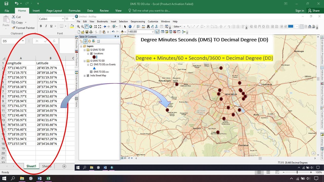
Task: Select the black Select Elements arrow tool
Action: coord(125,27)
